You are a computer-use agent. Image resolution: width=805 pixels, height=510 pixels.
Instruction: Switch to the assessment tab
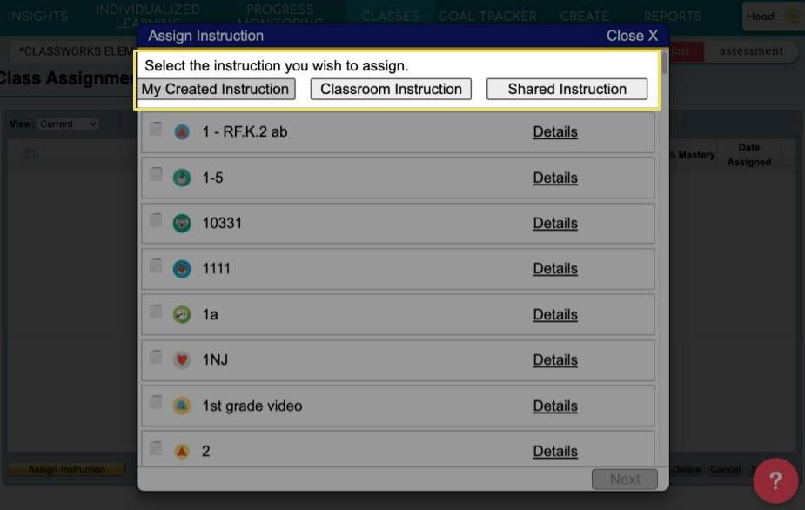coord(750,50)
